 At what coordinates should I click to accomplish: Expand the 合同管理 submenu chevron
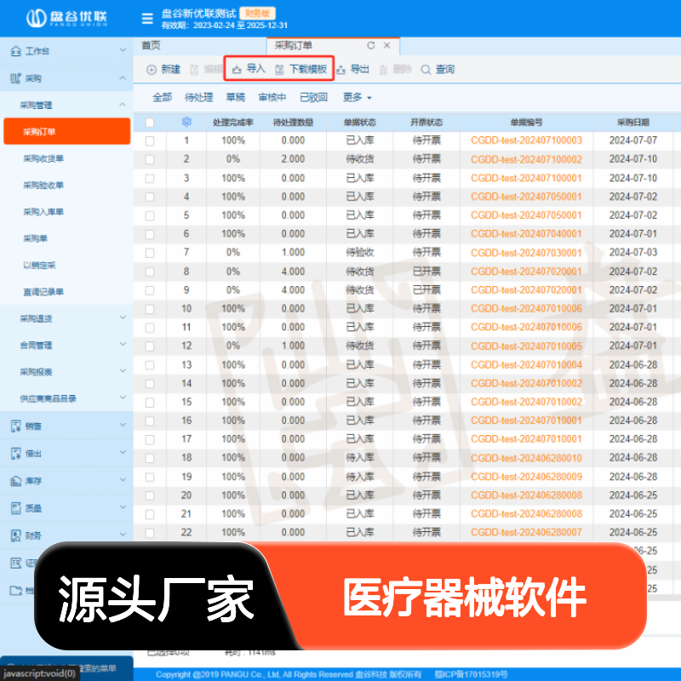coord(123,345)
